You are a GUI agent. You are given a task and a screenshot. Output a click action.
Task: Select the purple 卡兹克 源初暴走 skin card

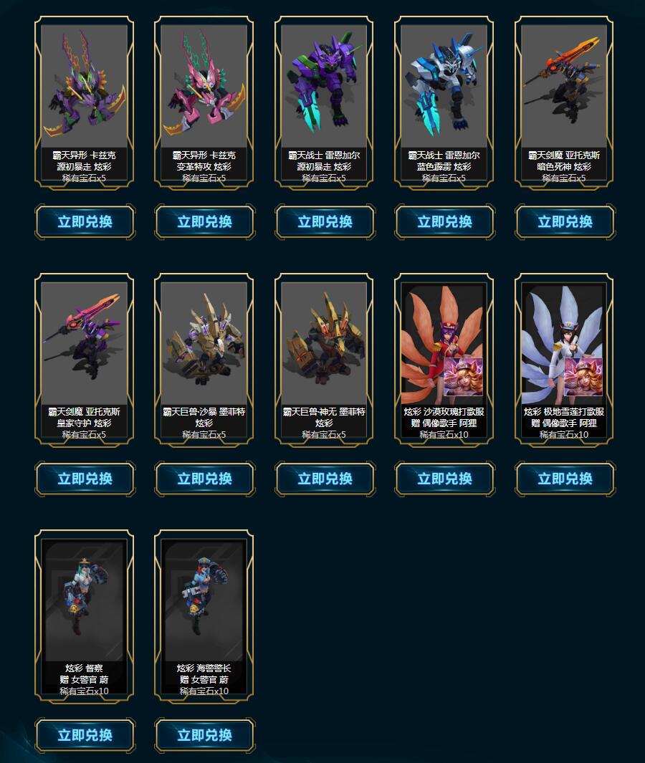pyautogui.click(x=85, y=102)
